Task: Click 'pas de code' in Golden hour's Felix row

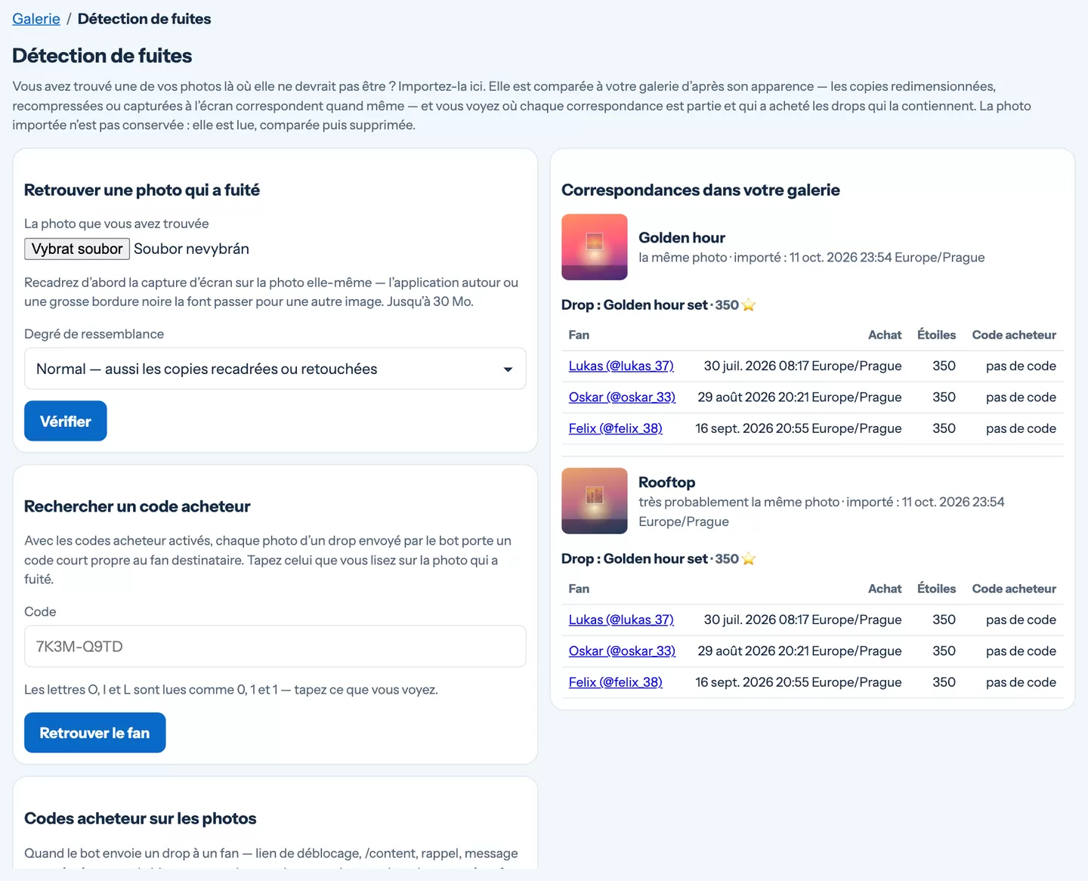Action: click(1021, 428)
